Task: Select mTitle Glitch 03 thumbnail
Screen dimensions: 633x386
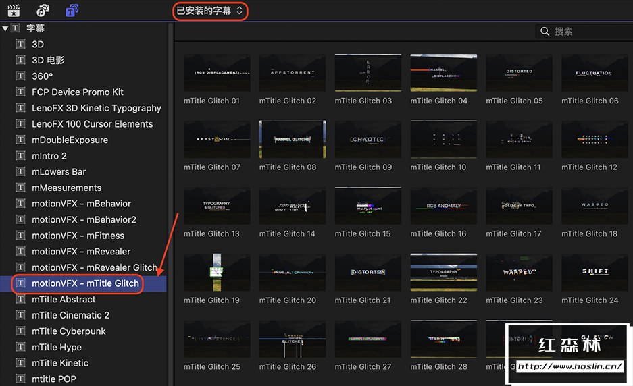Action: click(368, 73)
